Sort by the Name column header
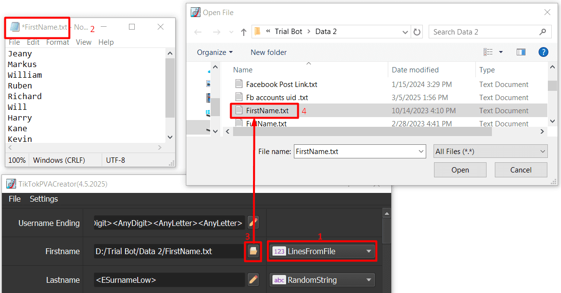The height and width of the screenshot is (293, 561). click(x=243, y=69)
